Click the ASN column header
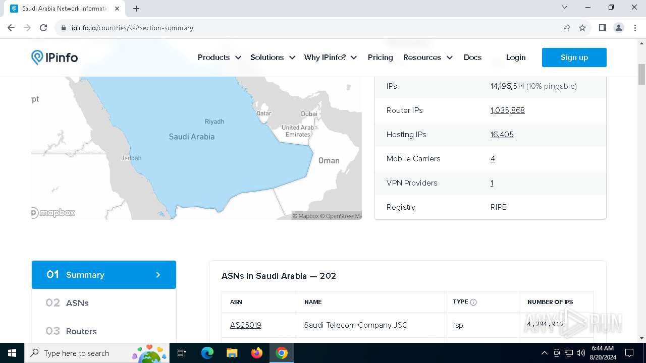This screenshot has height=363, width=646. click(236, 302)
